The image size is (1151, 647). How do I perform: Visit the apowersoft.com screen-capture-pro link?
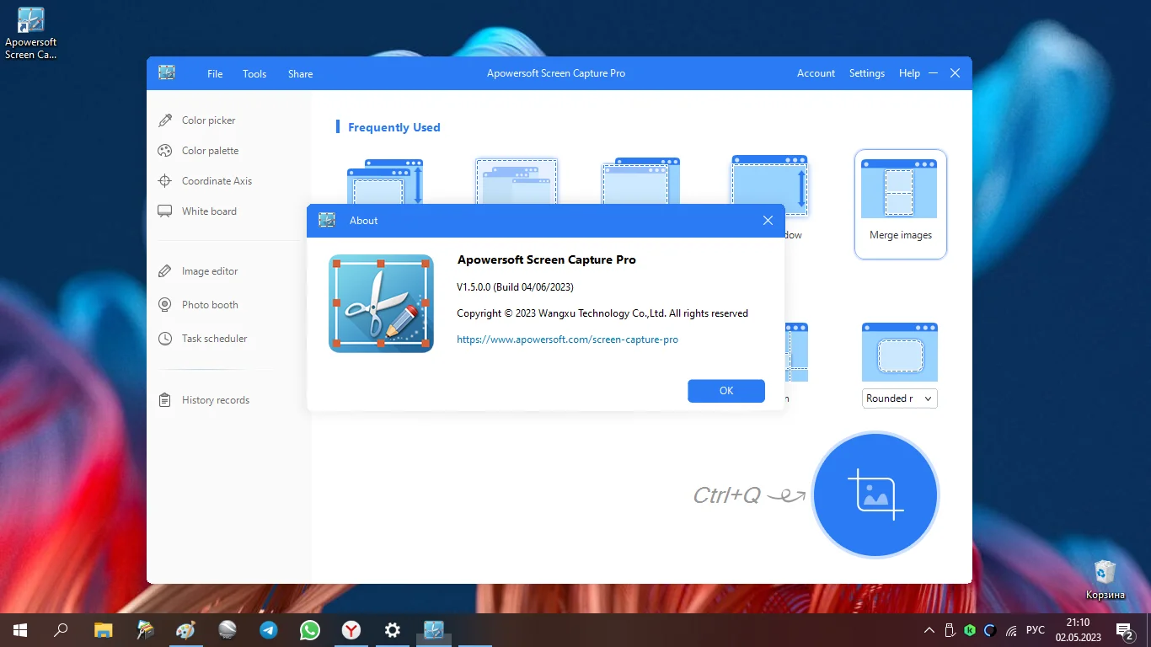[567, 340]
